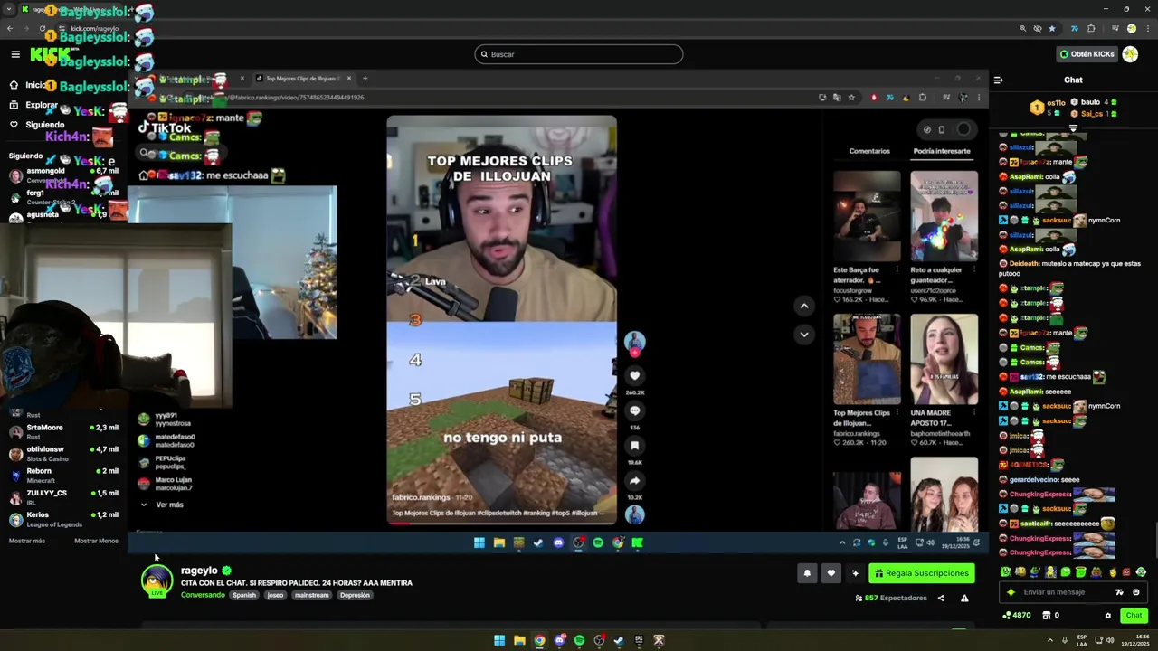Go to previous TikTok video arrow
Image resolution: width=1158 pixels, height=651 pixels.
(x=803, y=307)
